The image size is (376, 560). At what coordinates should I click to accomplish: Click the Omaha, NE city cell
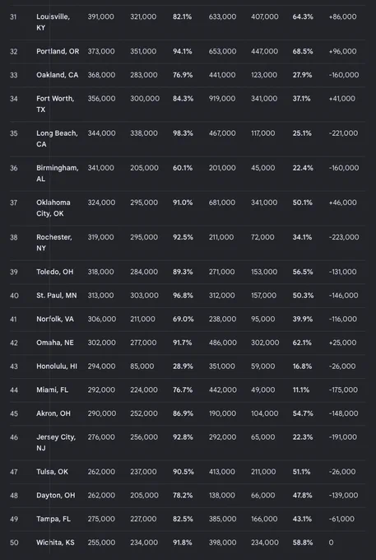pyautogui.click(x=55, y=343)
